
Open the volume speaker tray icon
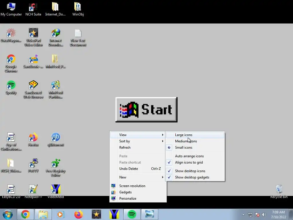pyautogui.click(x=264, y=215)
